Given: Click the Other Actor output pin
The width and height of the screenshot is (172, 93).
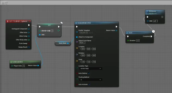Looking at the screenshot, I should click(29, 33).
